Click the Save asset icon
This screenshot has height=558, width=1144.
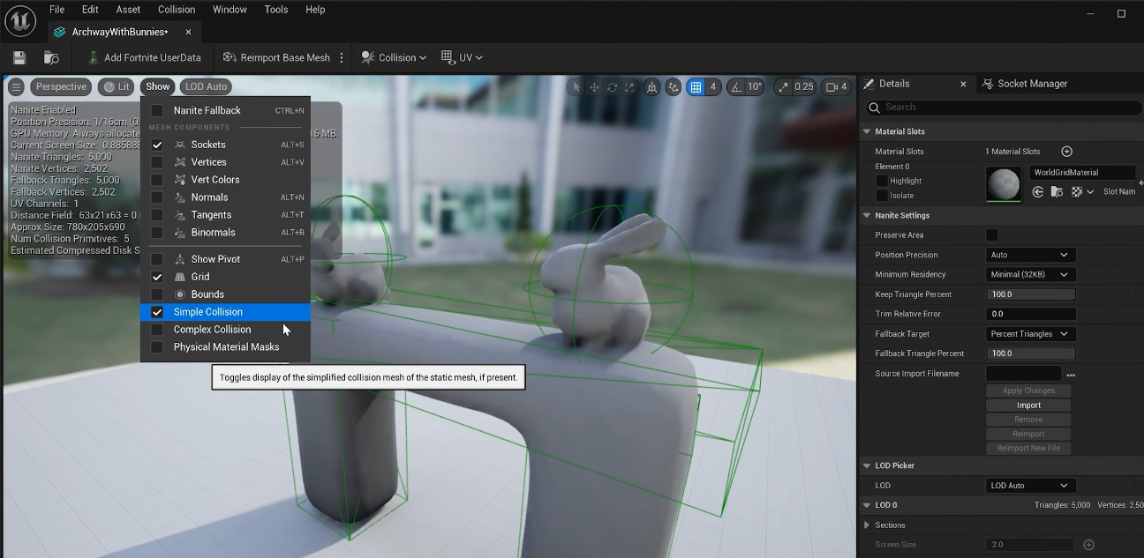(x=19, y=58)
